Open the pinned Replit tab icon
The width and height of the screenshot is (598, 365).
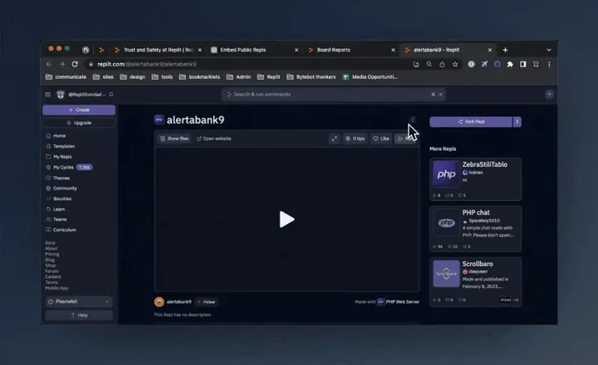[x=101, y=50]
